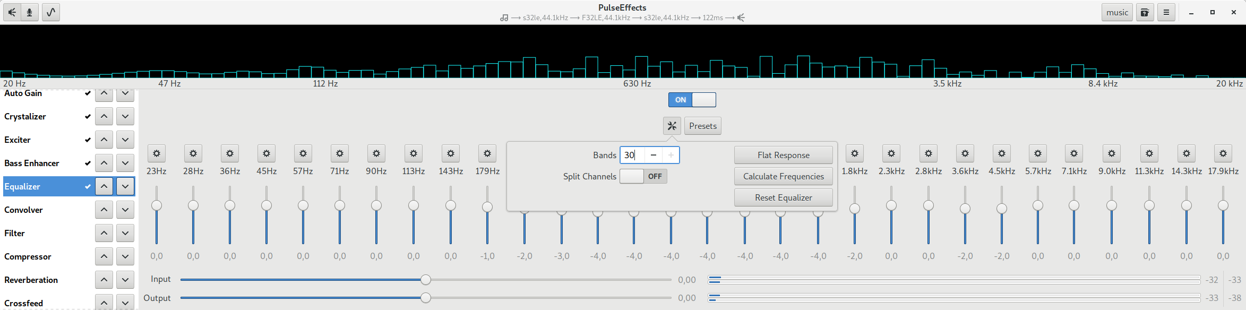Open settings gear for 57Hz band
The image size is (1246, 310).
click(303, 153)
